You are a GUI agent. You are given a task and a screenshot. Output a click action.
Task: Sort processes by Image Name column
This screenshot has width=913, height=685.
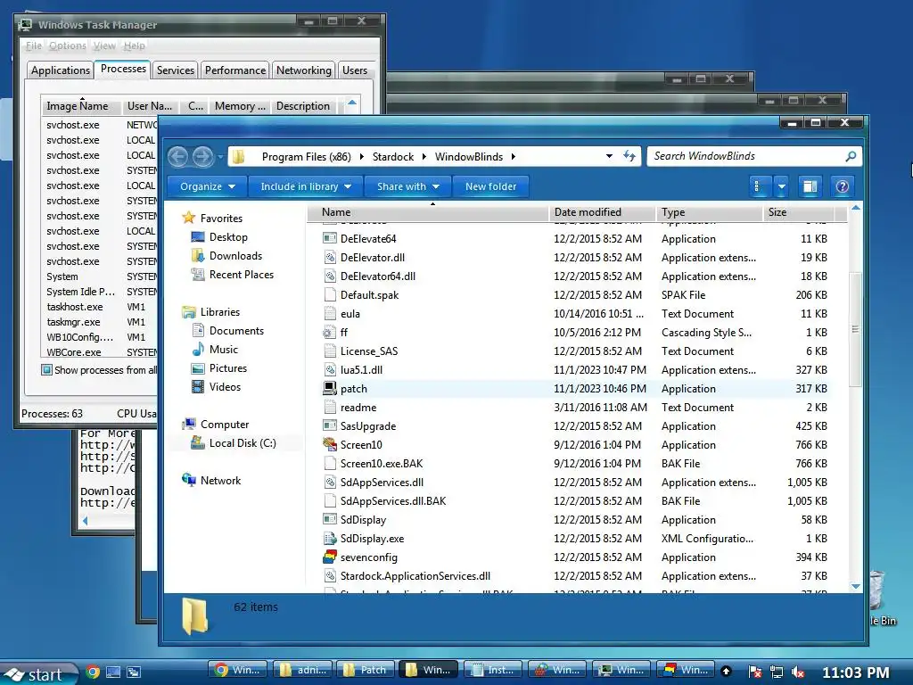pos(81,106)
